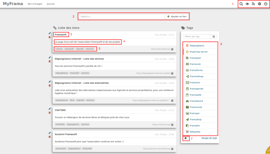
Task: Open the https://chatons.org/ URL
Action: click(161, 125)
